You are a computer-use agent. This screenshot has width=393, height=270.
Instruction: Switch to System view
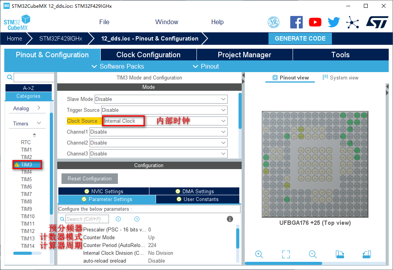coord(340,78)
